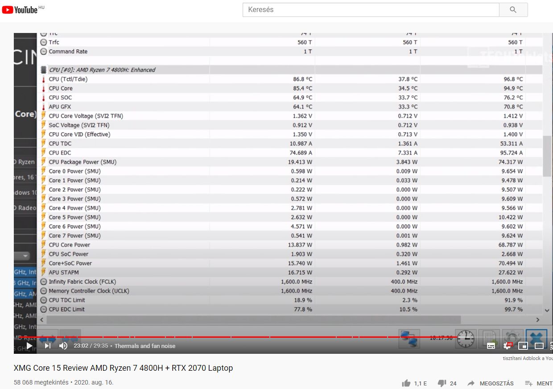This screenshot has width=553, height=389.
Task: Click the CPU Core Power label
Action: (x=69, y=245)
